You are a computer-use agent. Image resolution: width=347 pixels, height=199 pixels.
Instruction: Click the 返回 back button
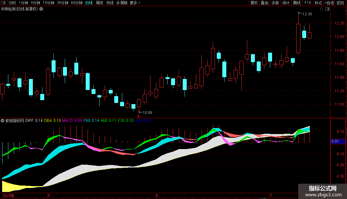click(340, 3)
